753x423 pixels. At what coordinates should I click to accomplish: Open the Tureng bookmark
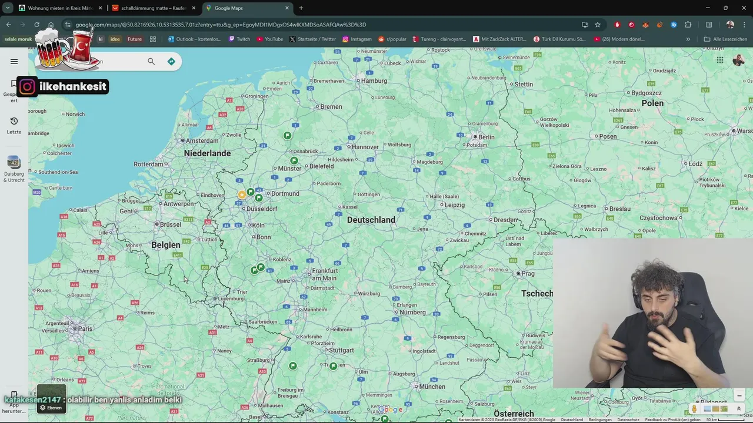click(x=441, y=39)
